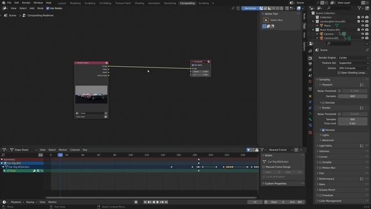Open the Render menu in the top bar

pyautogui.click(x=26, y=3)
